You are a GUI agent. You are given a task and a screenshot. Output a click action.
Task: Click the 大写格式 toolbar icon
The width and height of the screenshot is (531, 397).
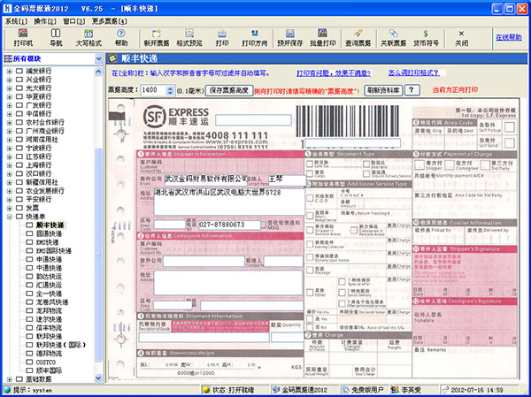tap(88, 34)
